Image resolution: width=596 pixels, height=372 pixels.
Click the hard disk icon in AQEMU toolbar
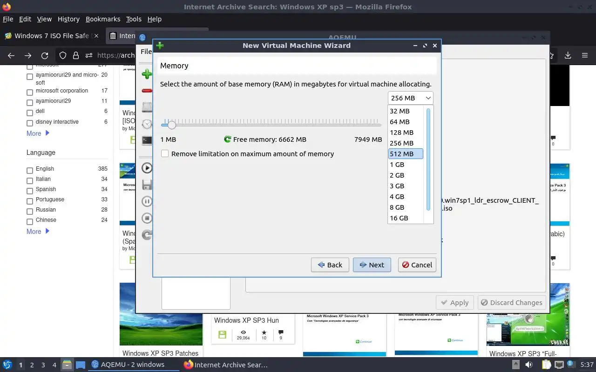147,107
